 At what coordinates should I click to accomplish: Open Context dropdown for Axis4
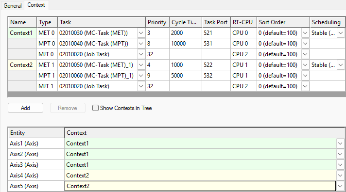pos(340,176)
